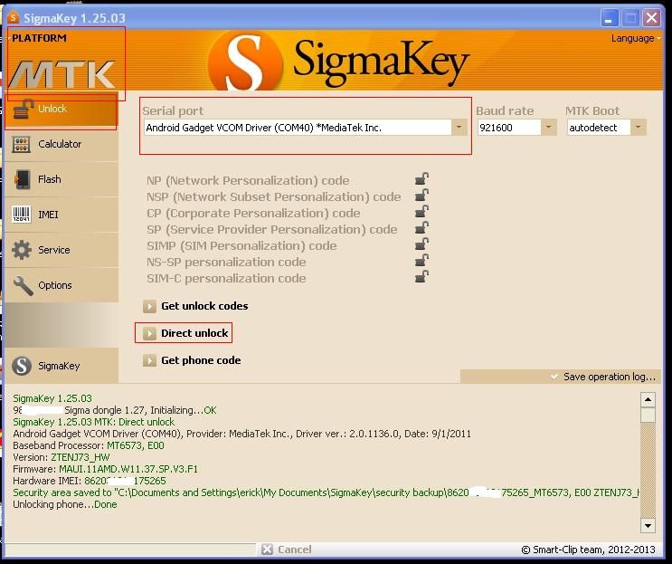
Task: Click log scrollbar down arrow
Action: [x=648, y=525]
